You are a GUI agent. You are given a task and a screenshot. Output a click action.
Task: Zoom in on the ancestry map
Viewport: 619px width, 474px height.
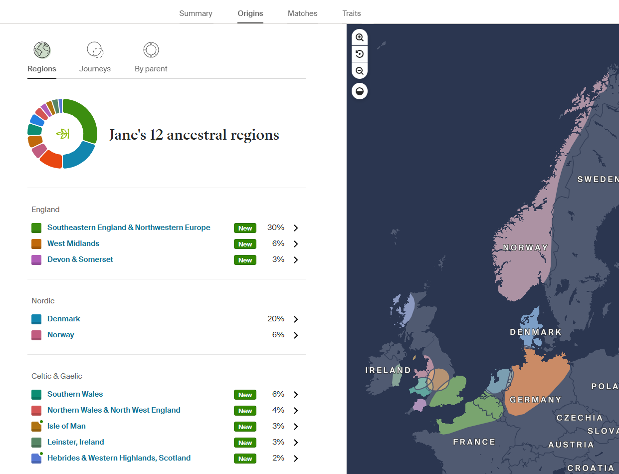coord(360,38)
